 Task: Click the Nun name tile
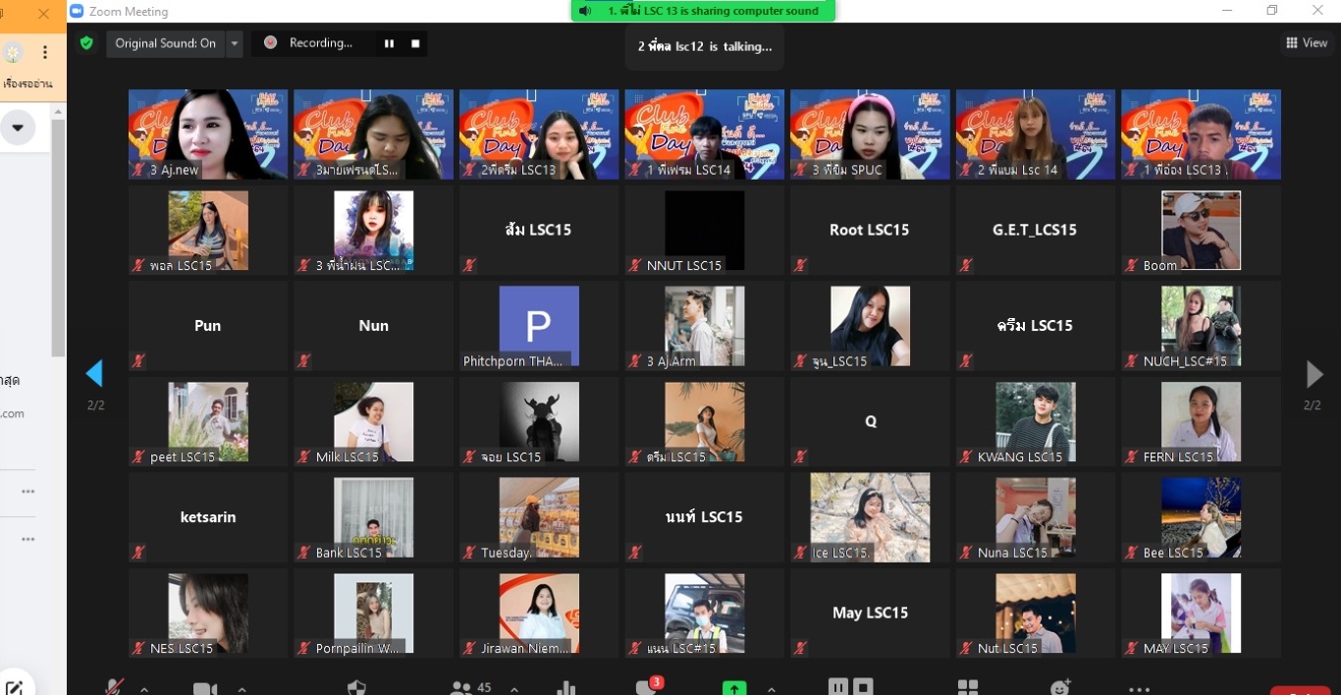(373, 326)
